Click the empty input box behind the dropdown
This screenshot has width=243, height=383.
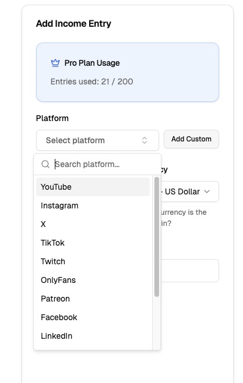[x=190, y=271]
